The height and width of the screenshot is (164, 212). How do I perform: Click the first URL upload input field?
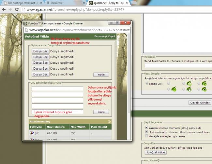57,89
